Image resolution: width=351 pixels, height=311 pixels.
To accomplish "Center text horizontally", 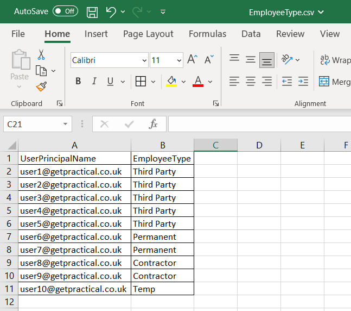I will [251, 81].
